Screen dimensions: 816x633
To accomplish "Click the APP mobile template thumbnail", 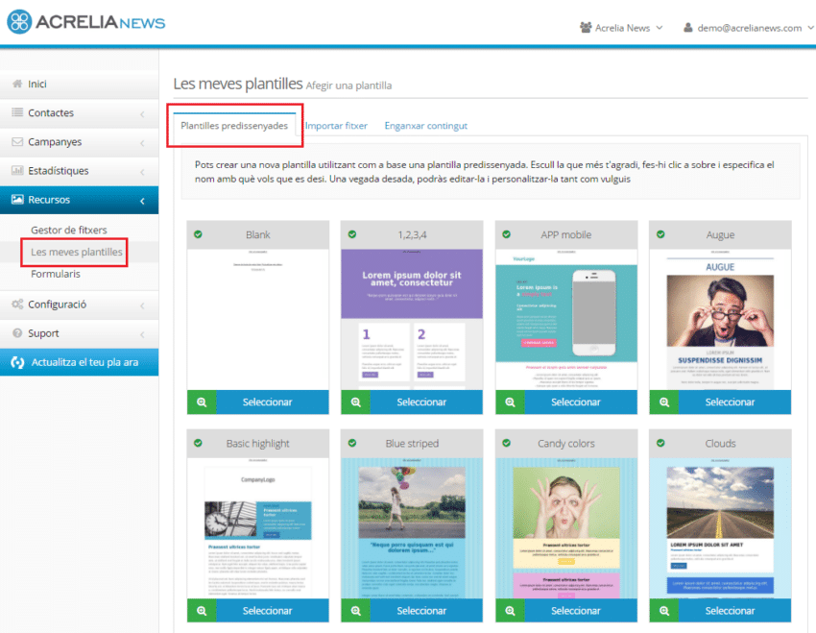I will click(x=566, y=320).
